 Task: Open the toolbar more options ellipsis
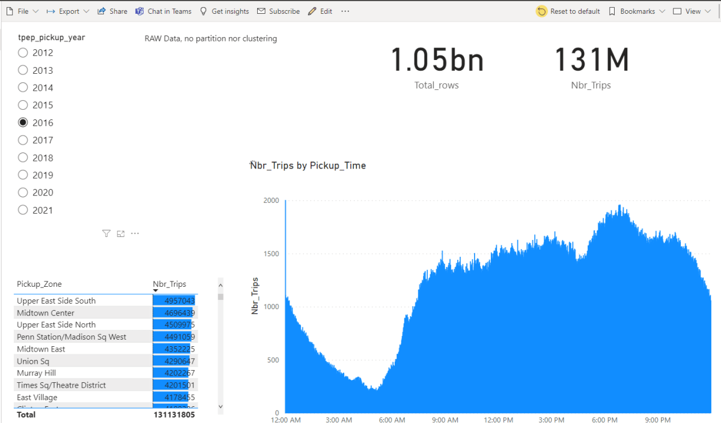345,11
